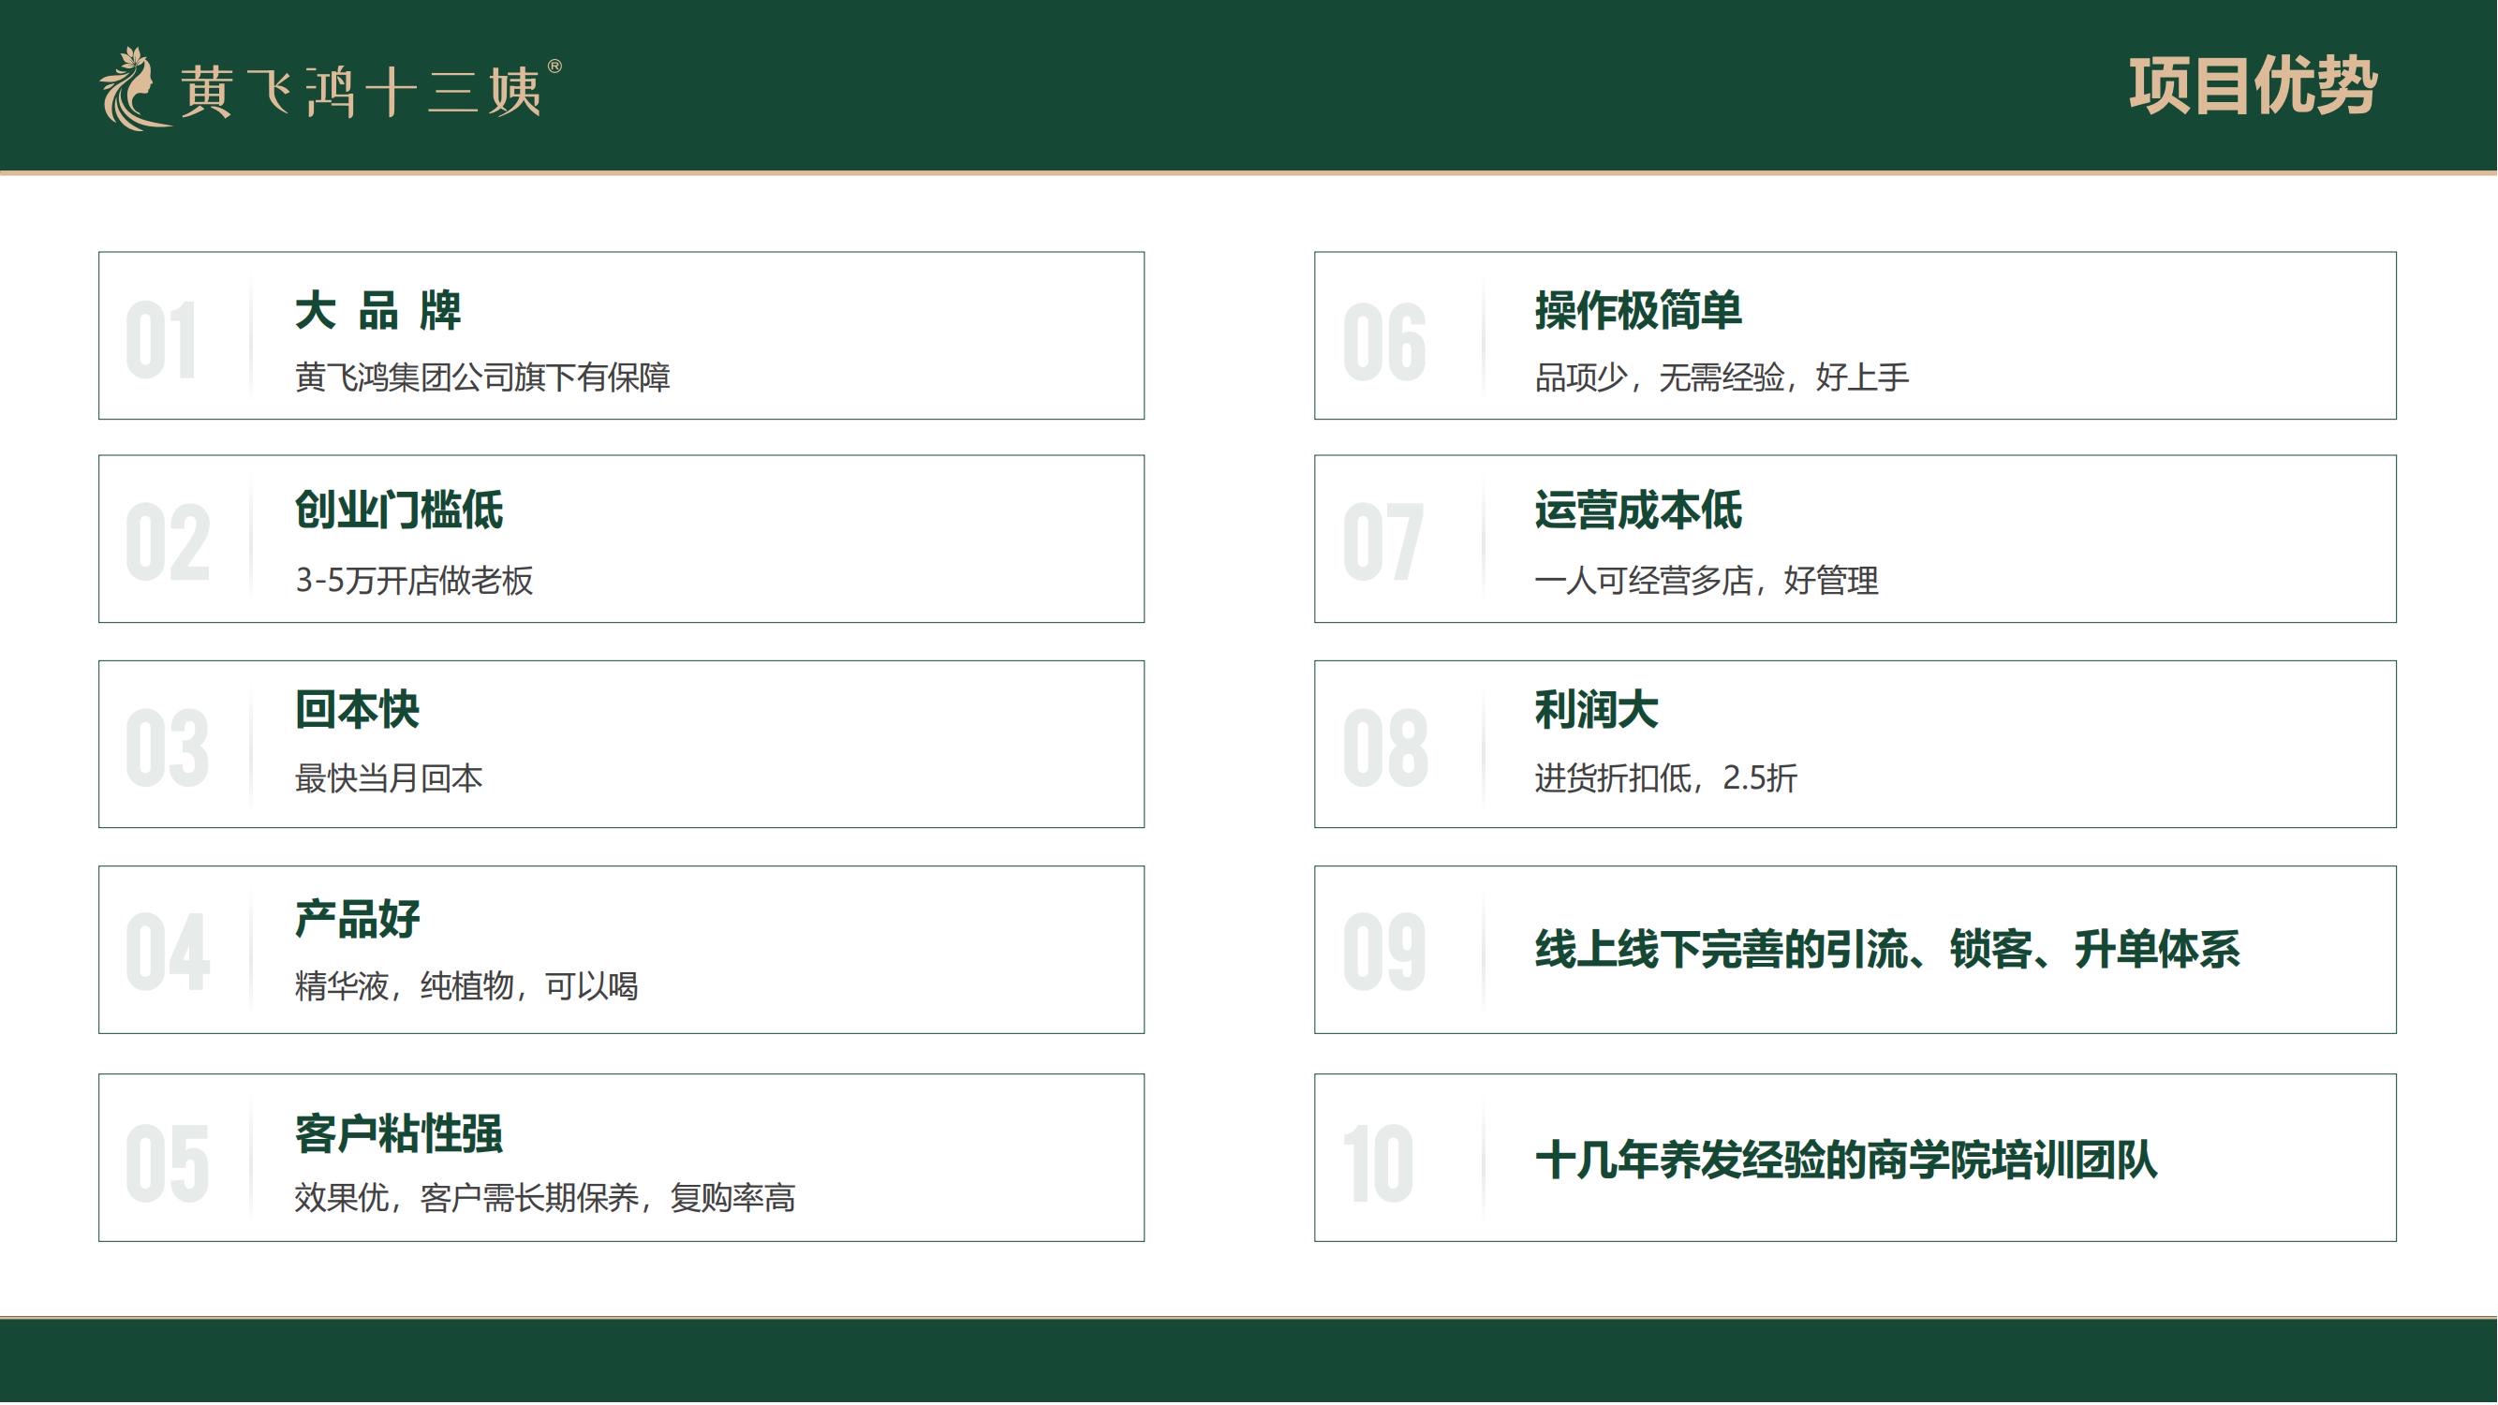Click the 客户粘性强 heading
The image size is (2498, 1405).
[399, 1133]
